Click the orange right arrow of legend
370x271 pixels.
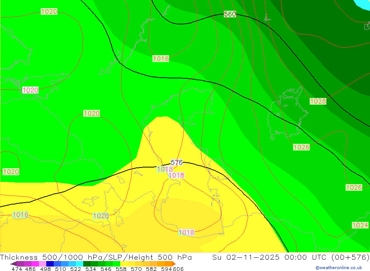tap(174, 264)
